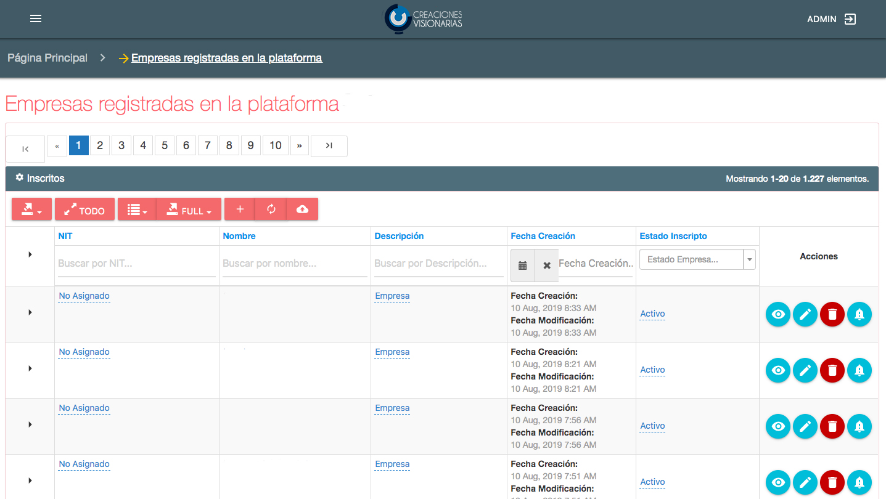Click the bell notification icon in third row
886x499 pixels.
(859, 426)
